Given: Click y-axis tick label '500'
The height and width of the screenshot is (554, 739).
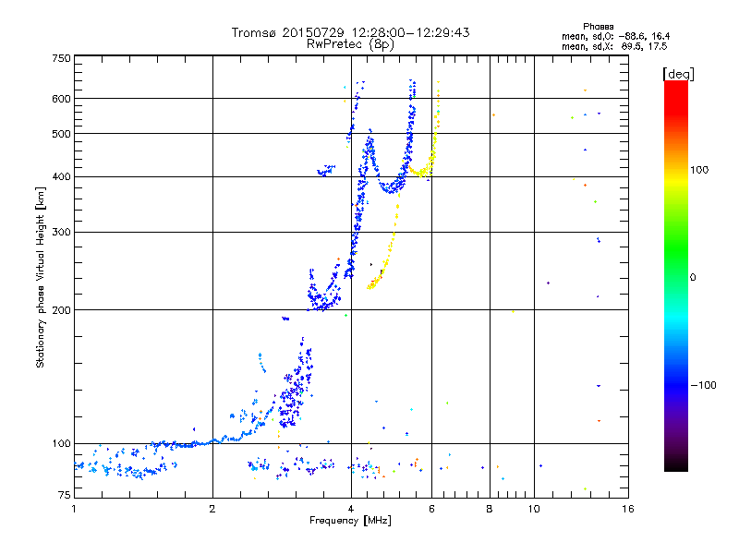Looking at the screenshot, I should tap(61, 134).
